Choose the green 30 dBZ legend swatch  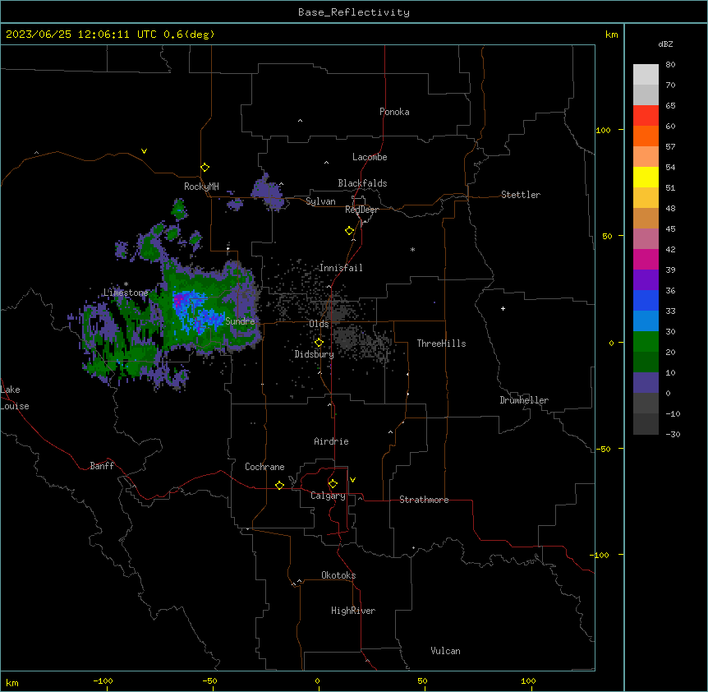pyautogui.click(x=646, y=342)
